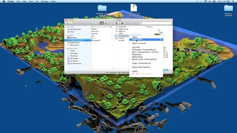Viewport: 237px width, 133px height.
Task: Switch Finder to Cover Flow view
Action: pos(106,23)
